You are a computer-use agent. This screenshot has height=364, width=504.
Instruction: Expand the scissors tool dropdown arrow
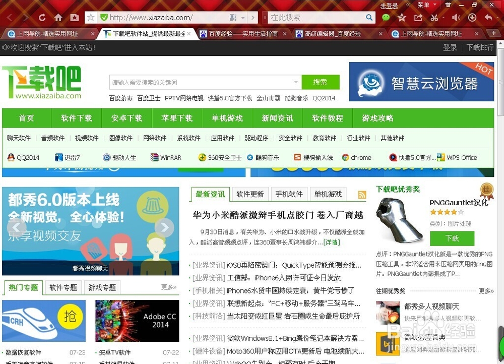tap(444, 17)
